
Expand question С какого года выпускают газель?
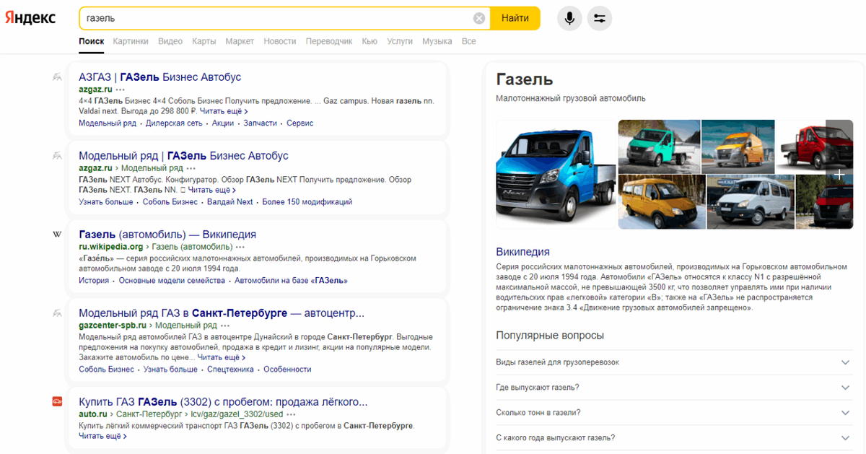(674, 437)
